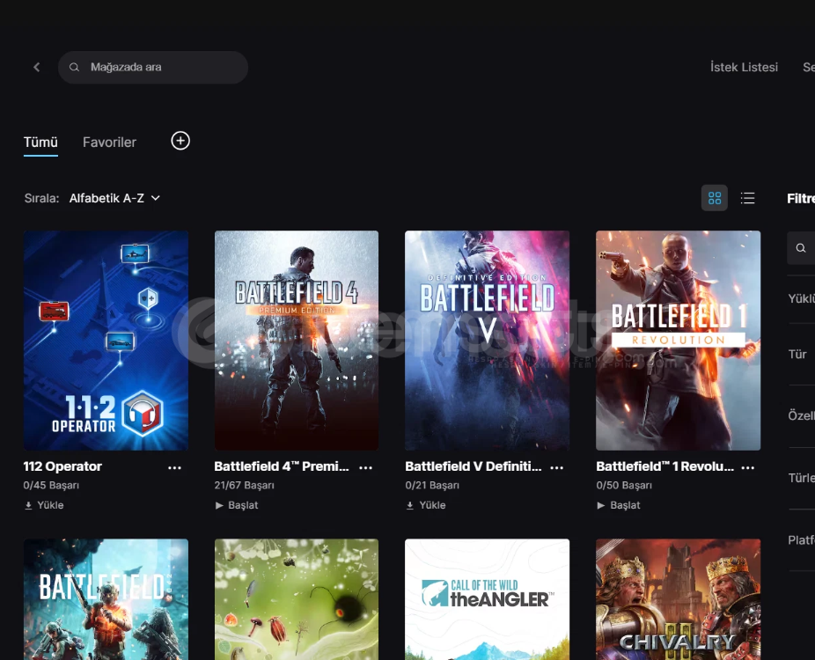Open the green insects game cover
Image resolution: width=815 pixels, height=660 pixels.
point(297,599)
